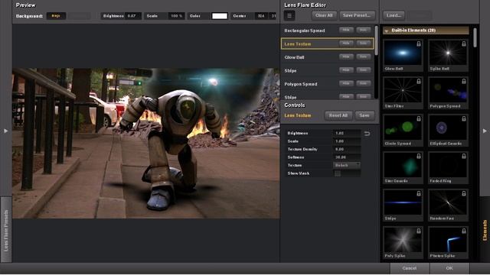Click the lock icon on Glow Ball thumbnail
Screen dimensions: 490x275
pyautogui.click(x=419, y=44)
